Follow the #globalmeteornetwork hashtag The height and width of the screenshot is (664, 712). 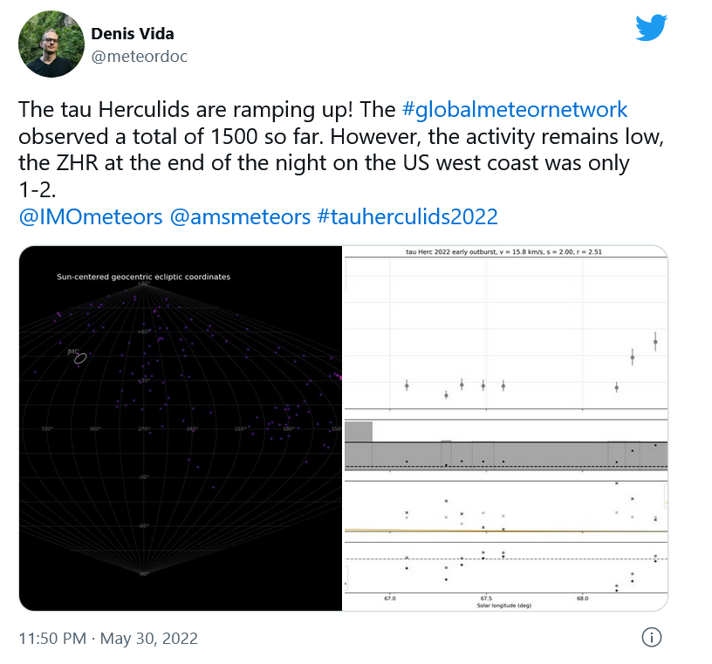pos(514,110)
